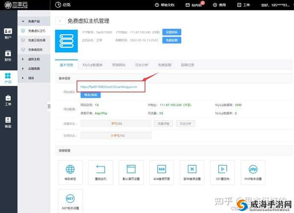The width and height of the screenshot is (294, 213).
Task: Open 费用 billing in top bar
Action: [x=219, y=5]
